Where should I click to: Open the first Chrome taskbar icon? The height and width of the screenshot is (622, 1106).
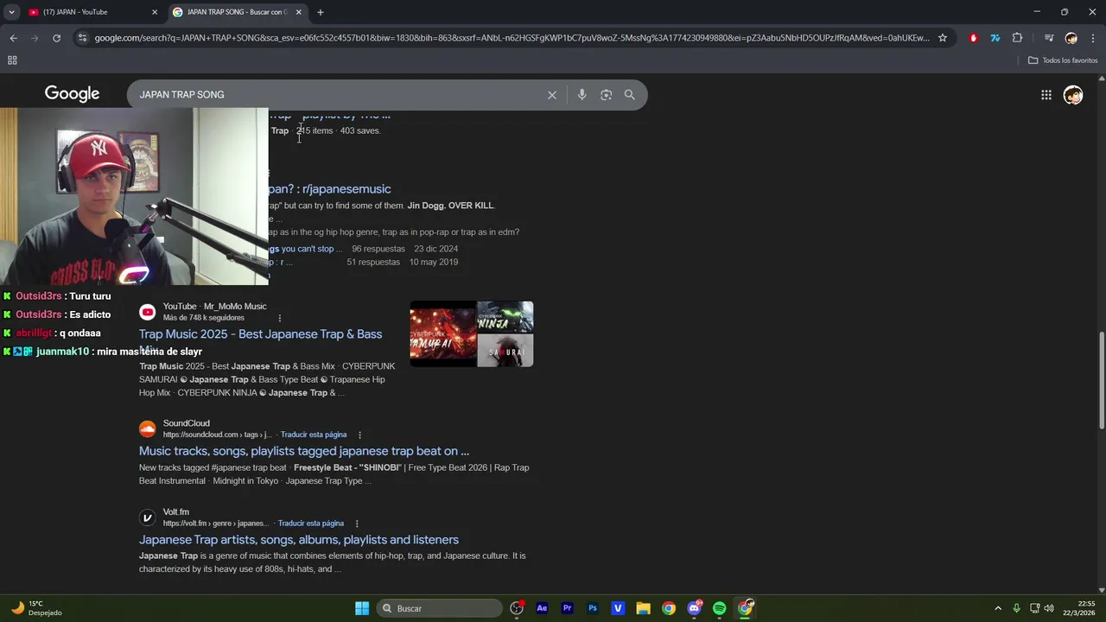click(669, 608)
